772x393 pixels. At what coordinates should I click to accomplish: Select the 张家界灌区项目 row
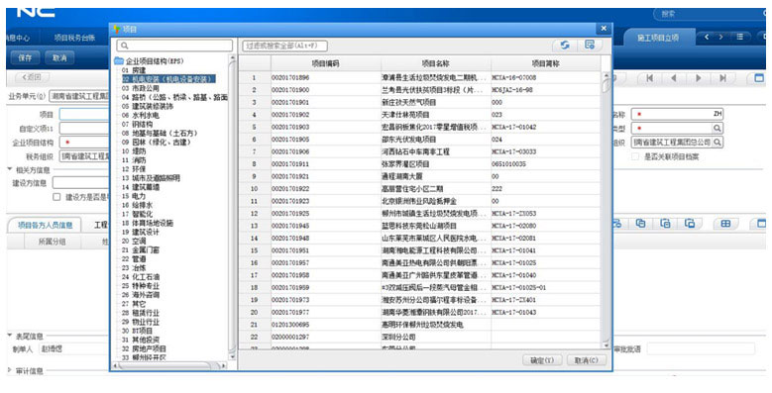pyautogui.click(x=419, y=163)
